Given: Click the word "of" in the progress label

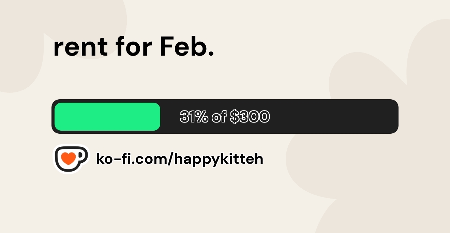Looking at the screenshot, I should (219, 117).
